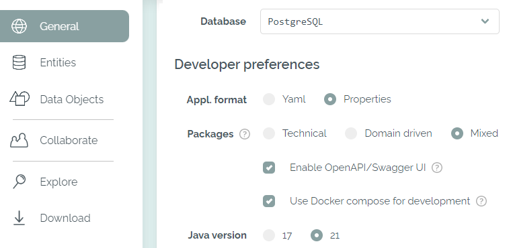Click the Appl. format label
Screen dimensions: 511x248
tap(217, 100)
